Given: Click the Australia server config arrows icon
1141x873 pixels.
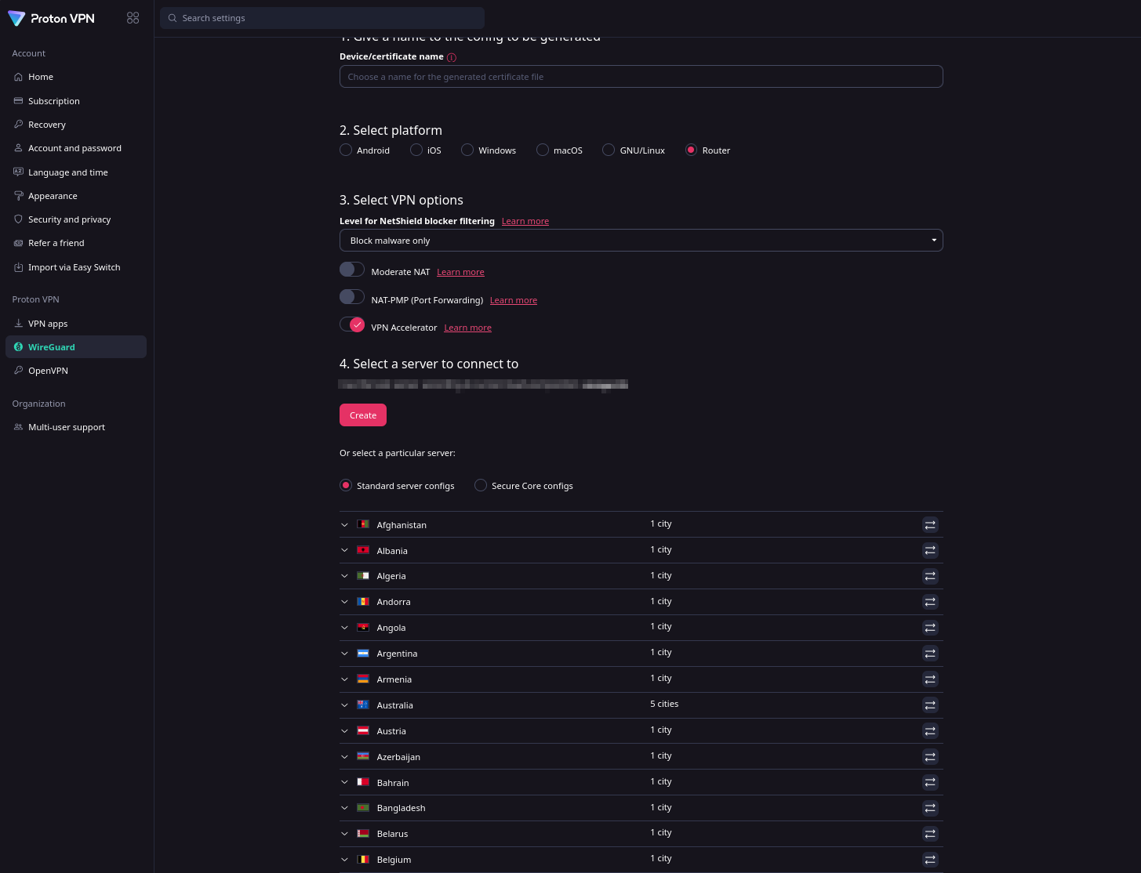Looking at the screenshot, I should click(x=930, y=705).
